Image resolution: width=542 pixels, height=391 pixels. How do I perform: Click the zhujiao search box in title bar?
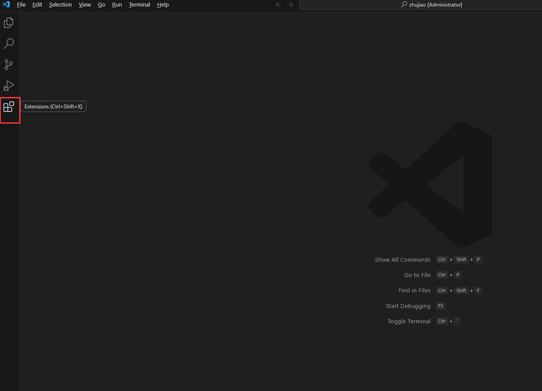432,5
